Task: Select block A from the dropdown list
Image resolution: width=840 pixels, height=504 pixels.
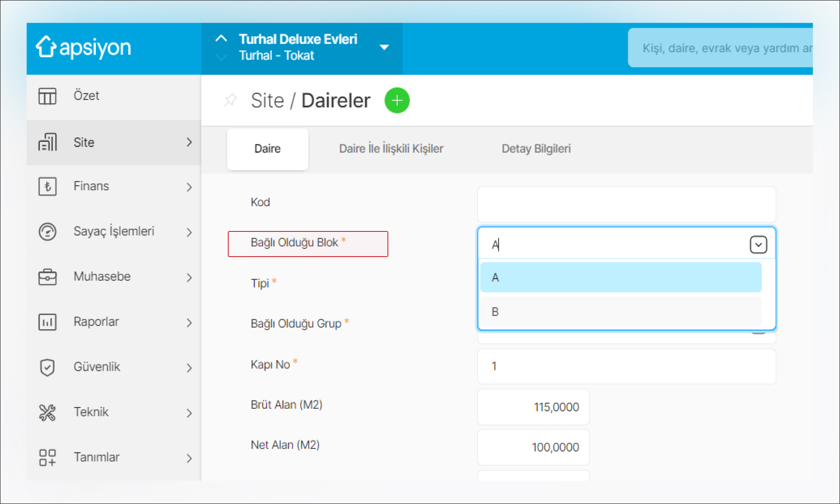Action: pyautogui.click(x=620, y=278)
